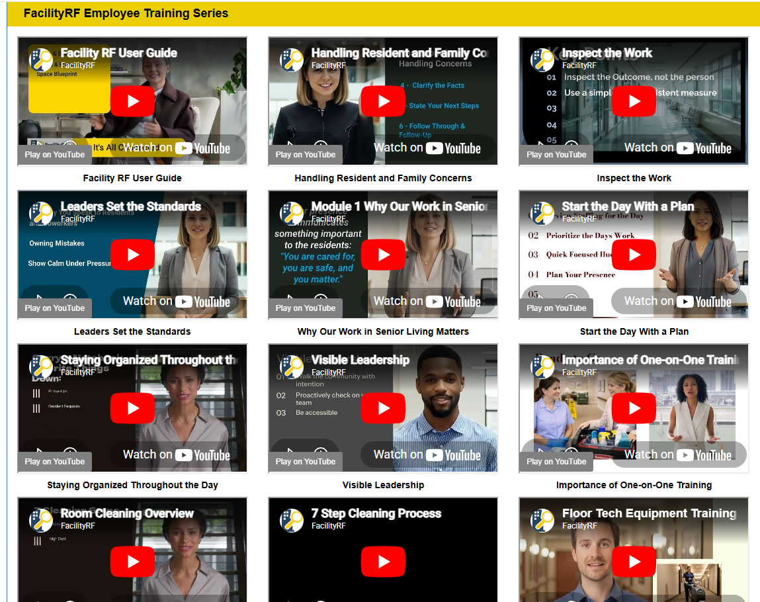Screen dimensions: 760x602
Task: Open the Importance of One-on-One title link
Action: 650,360
